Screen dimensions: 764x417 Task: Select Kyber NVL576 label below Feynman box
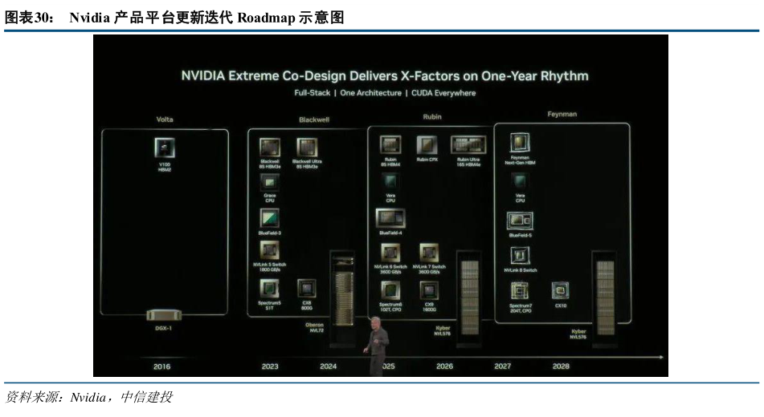(x=578, y=334)
